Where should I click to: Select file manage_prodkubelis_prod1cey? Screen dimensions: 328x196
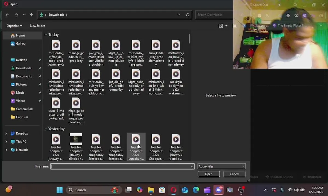point(76,51)
